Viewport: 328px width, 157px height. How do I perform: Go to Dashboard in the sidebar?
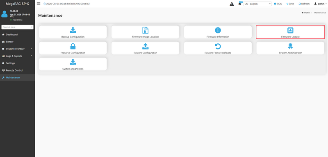coord(17,34)
